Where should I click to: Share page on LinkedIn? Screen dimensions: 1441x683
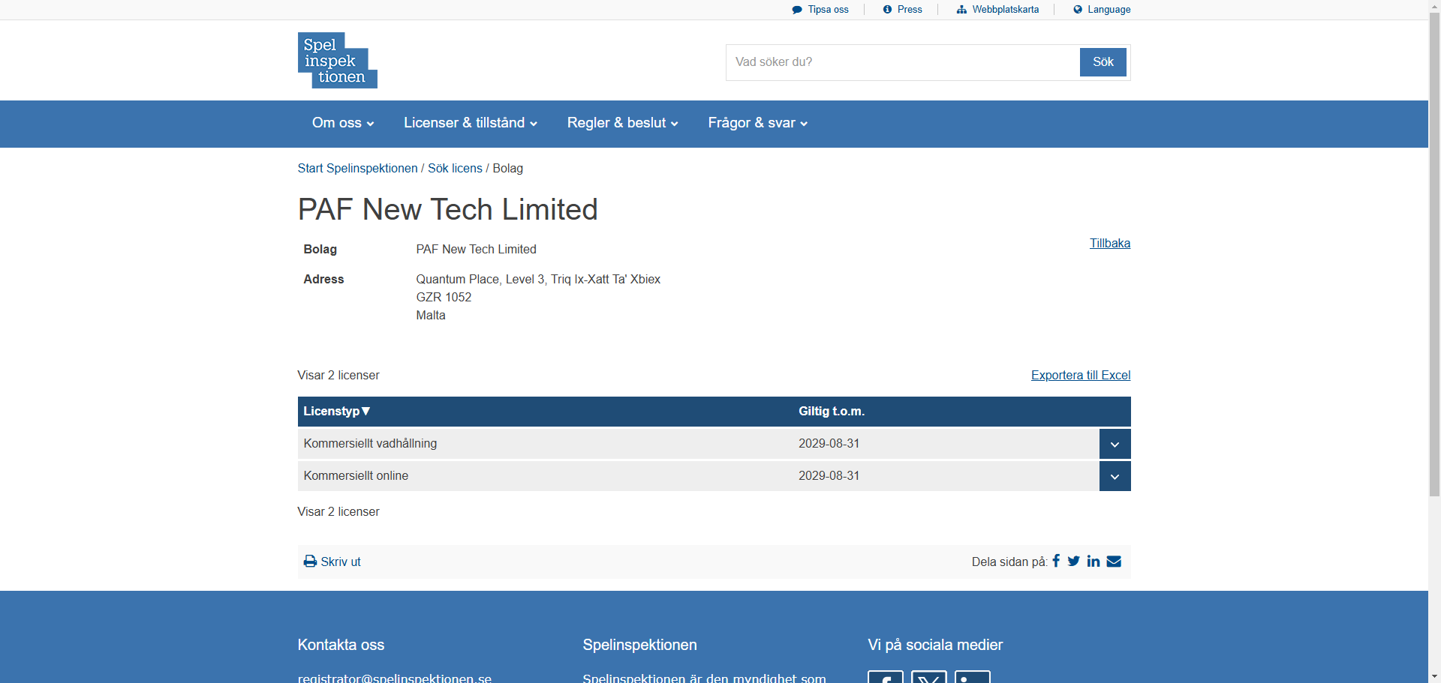coord(1094,561)
